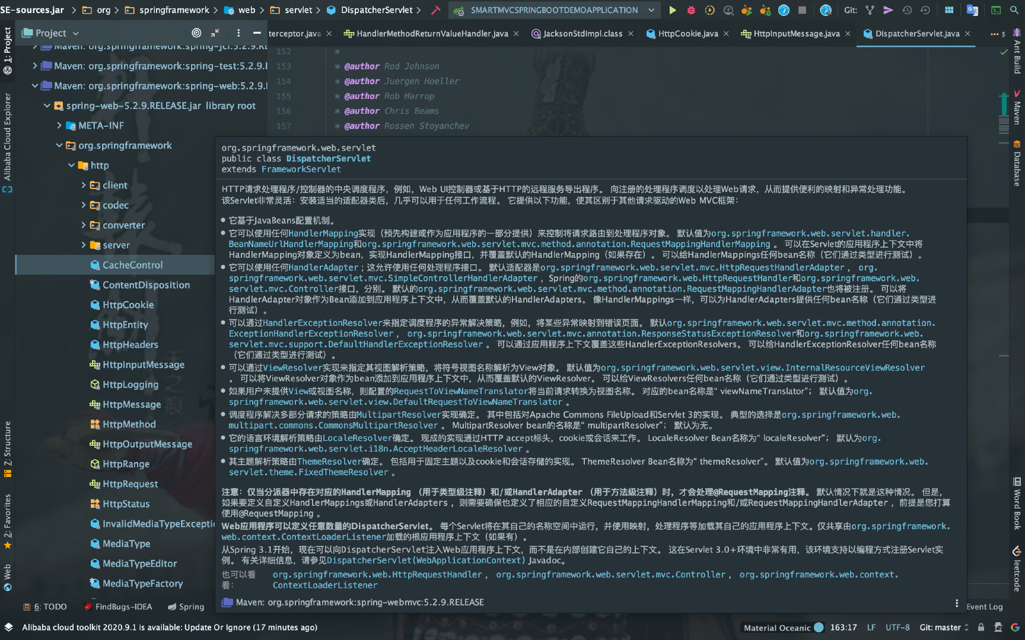Viewport: 1025px width, 640px height.
Task: Click the Google icon in status bar
Action: point(1015,628)
